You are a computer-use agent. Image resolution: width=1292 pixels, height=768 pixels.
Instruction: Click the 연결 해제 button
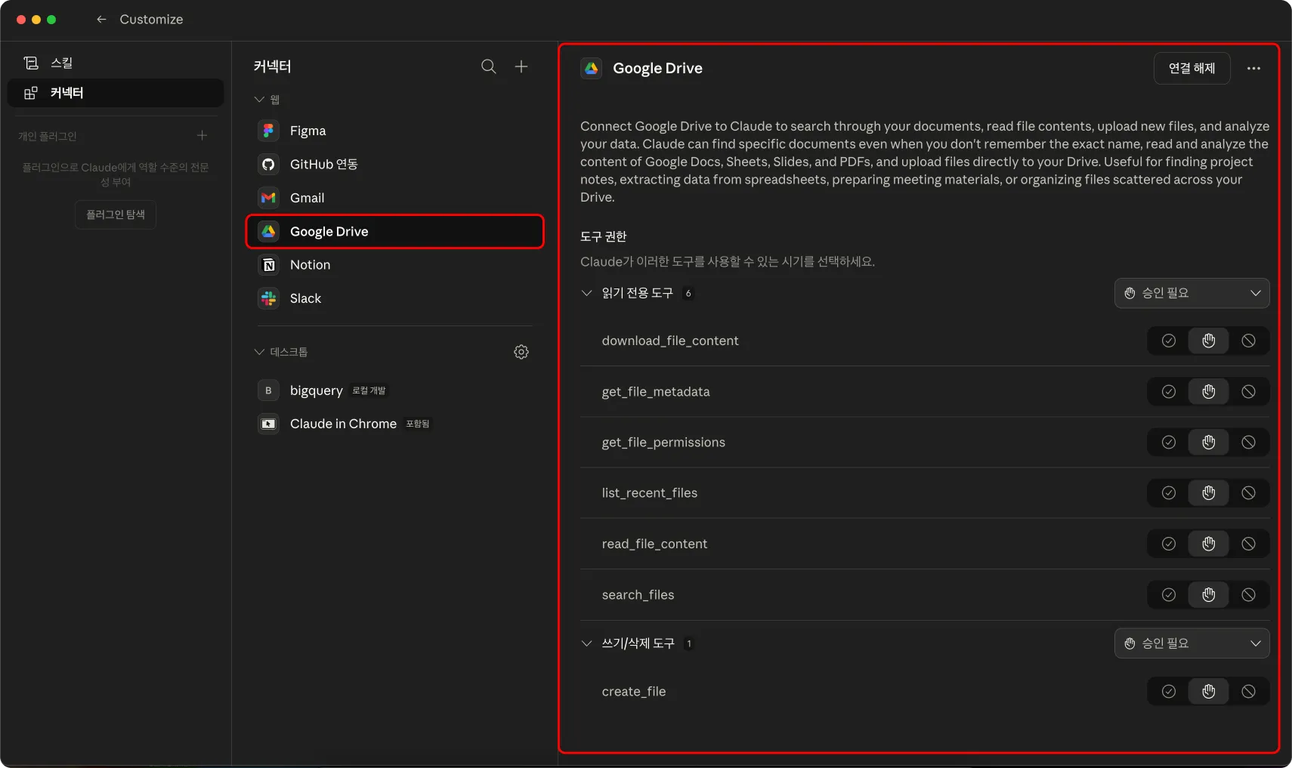[1192, 68]
